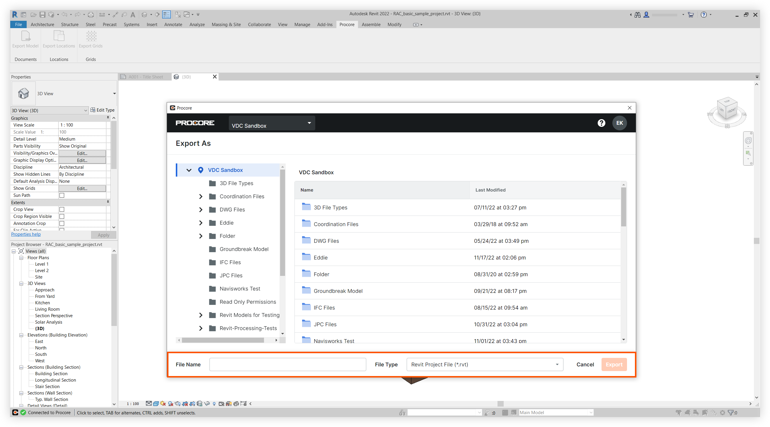Click the folder tree horizontal scrollbar
The height and width of the screenshot is (427, 770).
[x=223, y=340]
